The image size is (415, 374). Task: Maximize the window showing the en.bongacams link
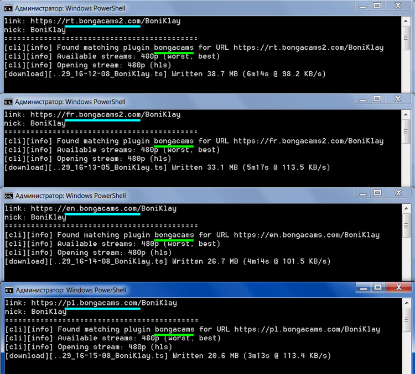point(377,193)
